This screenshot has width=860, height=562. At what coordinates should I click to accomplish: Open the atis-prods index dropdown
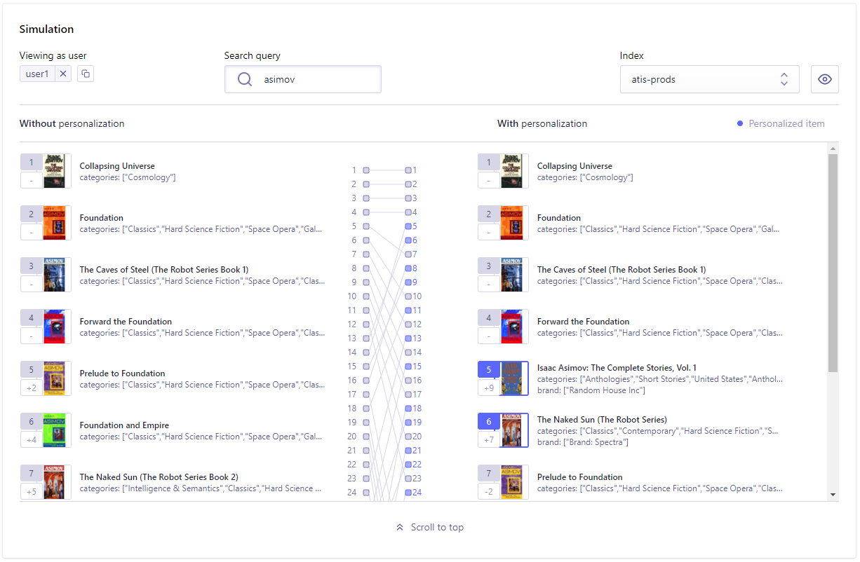pos(709,80)
